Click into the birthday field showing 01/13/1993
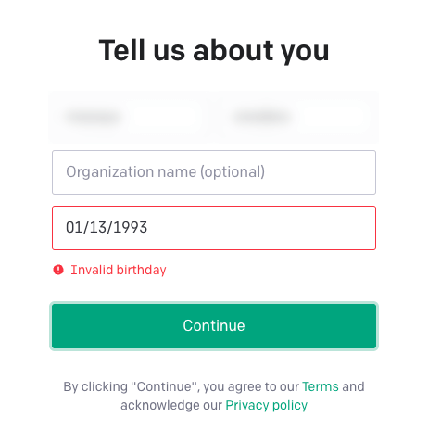Viewport: 428px width, 442px height. [214, 228]
